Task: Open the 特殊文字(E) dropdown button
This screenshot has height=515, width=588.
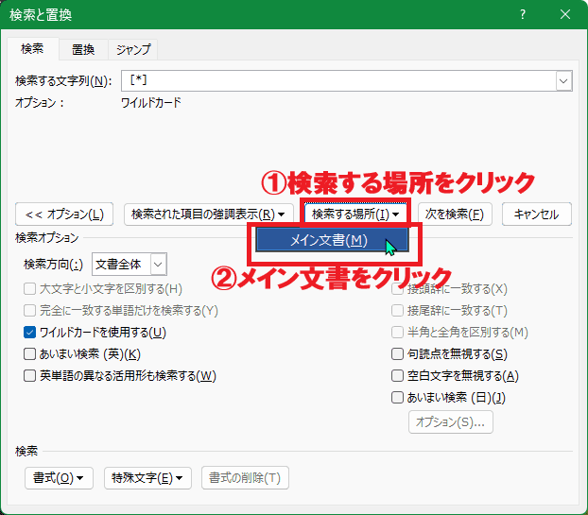Action: pyautogui.click(x=147, y=478)
